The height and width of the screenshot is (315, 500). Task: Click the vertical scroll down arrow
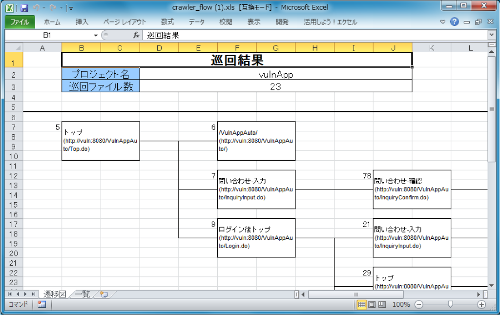491,285
